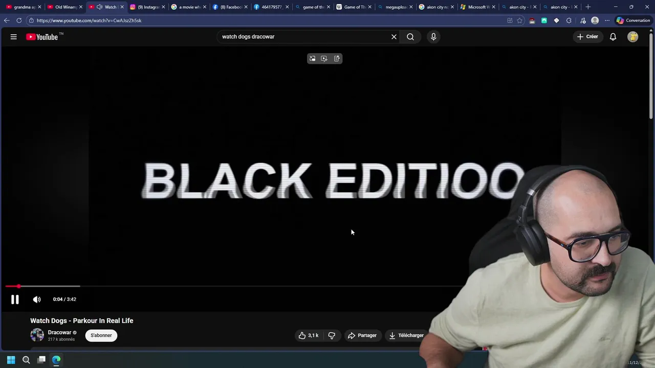Open the Dracowar channel avatar

(x=37, y=335)
